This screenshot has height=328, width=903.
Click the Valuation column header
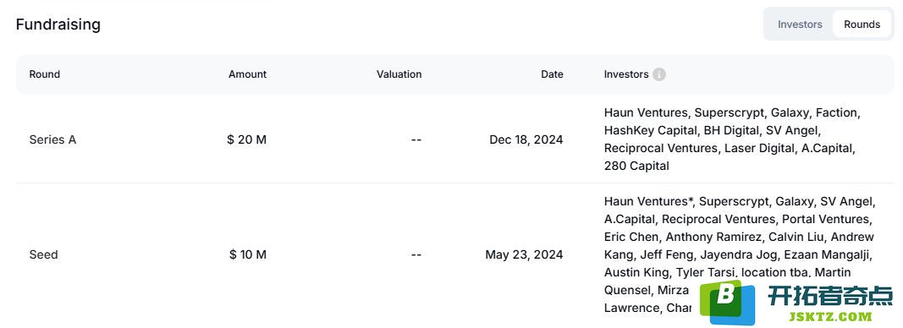pyautogui.click(x=399, y=74)
